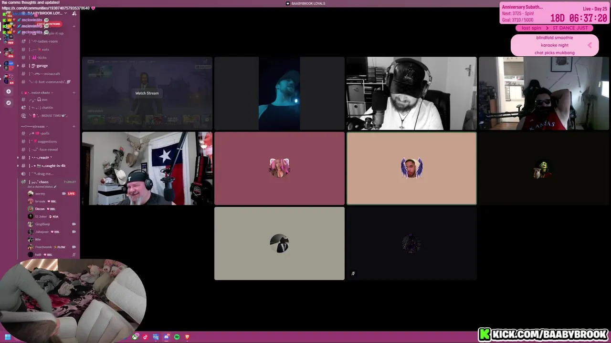Viewport: 611px width, 343px height.
Task: Click the chat picks mukbang spin option
Action: 554,53
